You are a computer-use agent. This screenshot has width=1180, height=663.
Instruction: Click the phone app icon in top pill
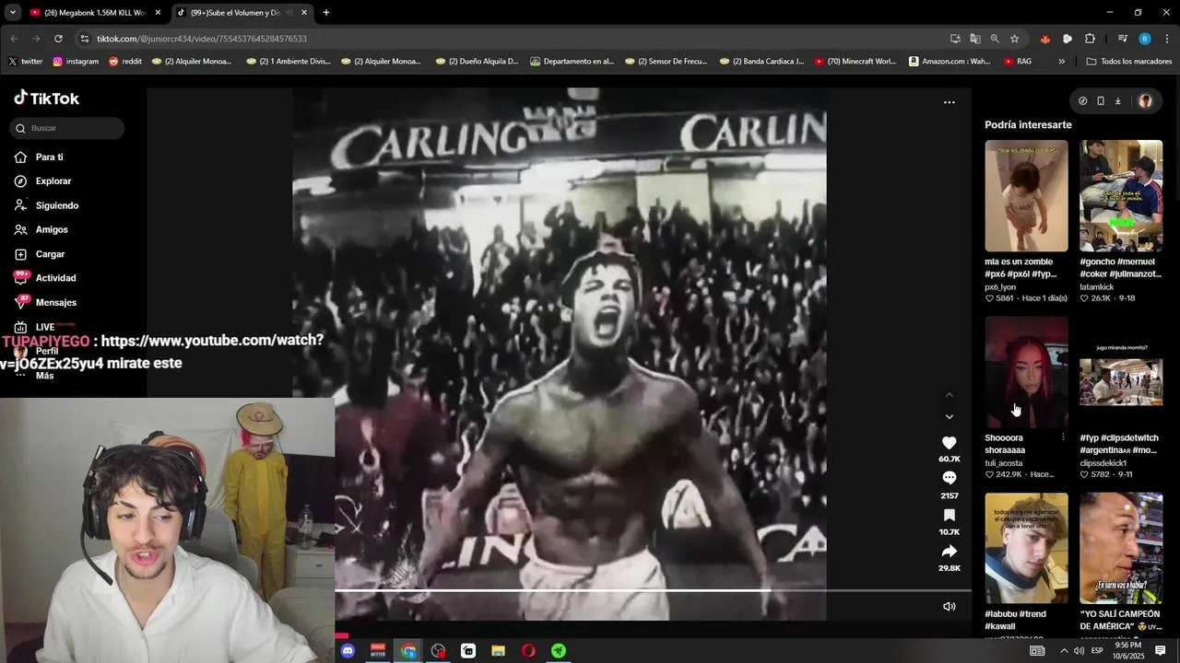pyautogui.click(x=1100, y=101)
